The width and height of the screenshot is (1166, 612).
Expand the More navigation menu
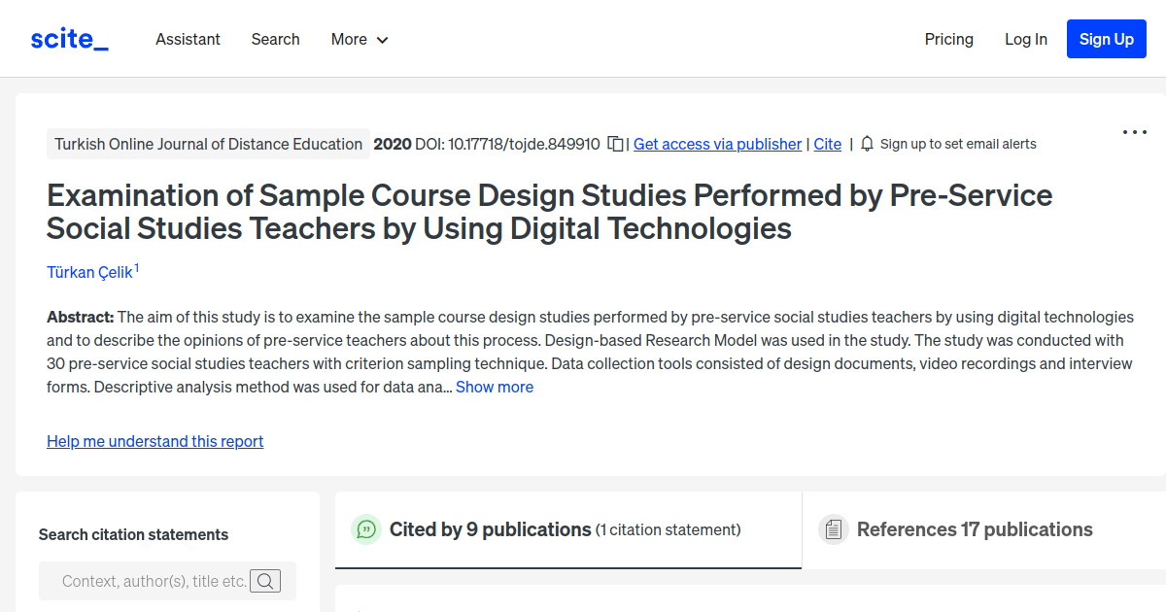point(359,39)
